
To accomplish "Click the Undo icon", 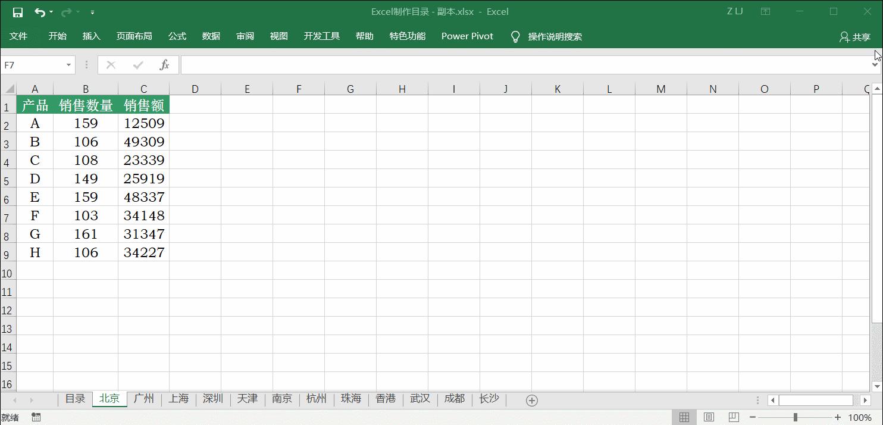I will point(39,11).
